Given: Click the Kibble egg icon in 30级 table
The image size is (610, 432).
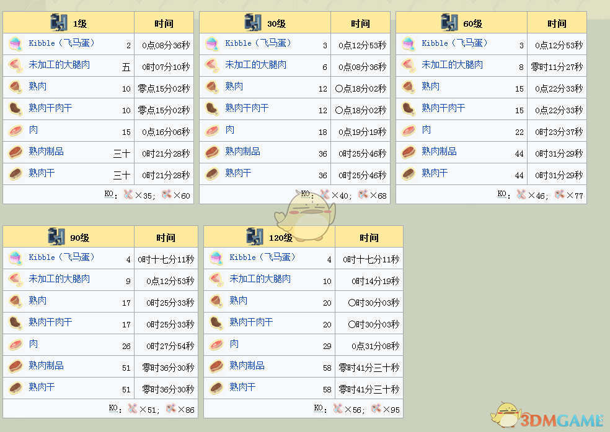Looking at the screenshot, I should [212, 43].
